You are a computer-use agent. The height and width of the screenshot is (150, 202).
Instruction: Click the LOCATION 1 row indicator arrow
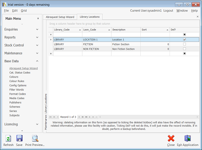[x=51, y=40]
